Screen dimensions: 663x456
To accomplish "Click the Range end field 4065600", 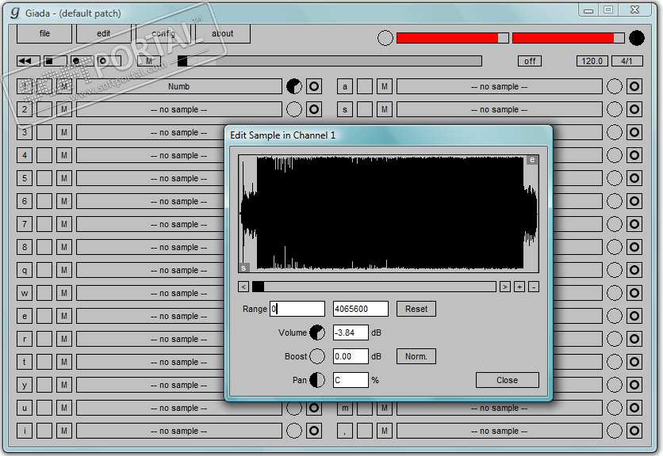I will click(x=361, y=309).
